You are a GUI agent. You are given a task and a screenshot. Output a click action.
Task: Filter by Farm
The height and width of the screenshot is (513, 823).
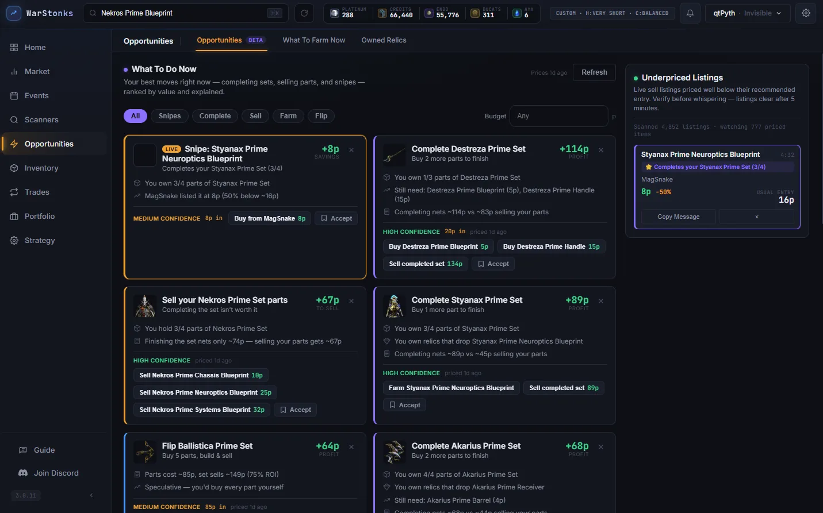[x=288, y=116]
